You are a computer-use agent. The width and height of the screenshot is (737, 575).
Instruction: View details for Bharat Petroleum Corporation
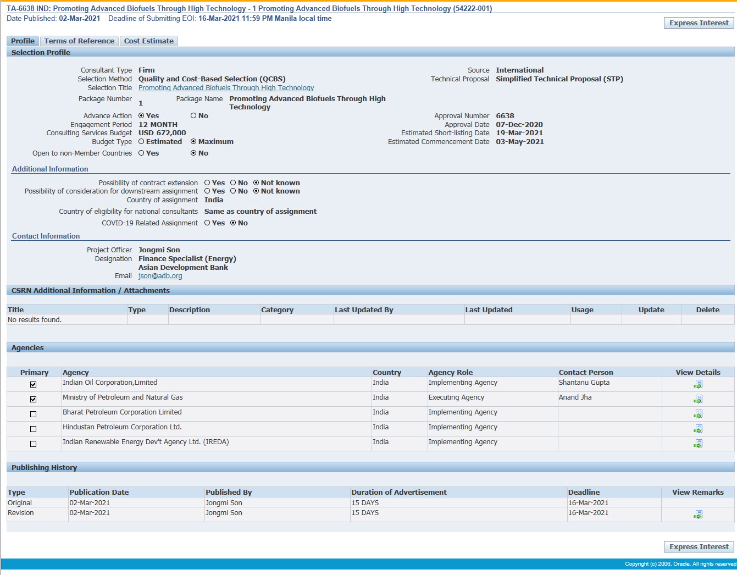point(698,414)
